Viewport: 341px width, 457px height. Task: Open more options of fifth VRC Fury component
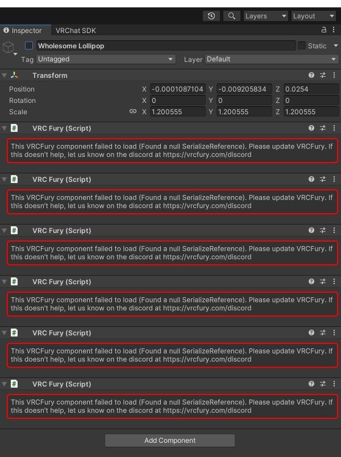(334, 333)
